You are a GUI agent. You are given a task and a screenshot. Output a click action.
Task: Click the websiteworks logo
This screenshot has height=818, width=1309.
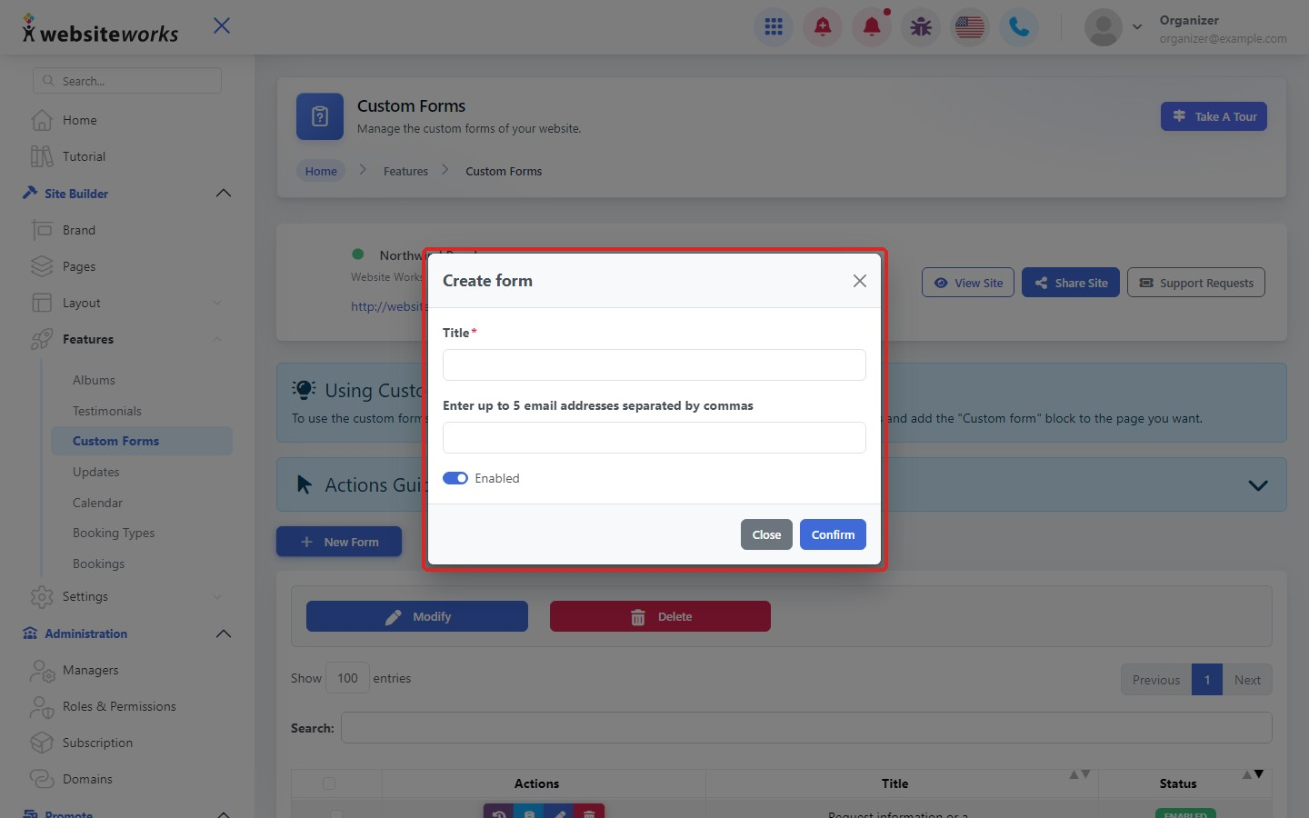click(100, 29)
